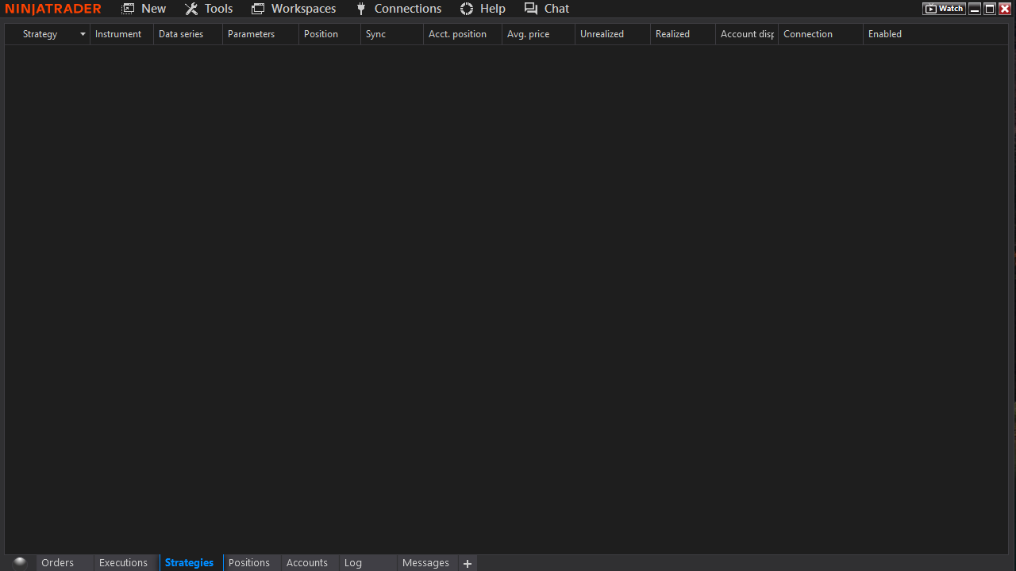The height and width of the screenshot is (571, 1016).
Task: Maximize the NinjaTrader window
Action: tap(990, 9)
